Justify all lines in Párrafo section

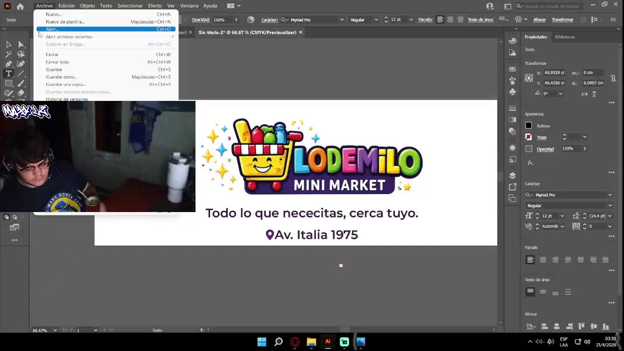[x=605, y=260]
